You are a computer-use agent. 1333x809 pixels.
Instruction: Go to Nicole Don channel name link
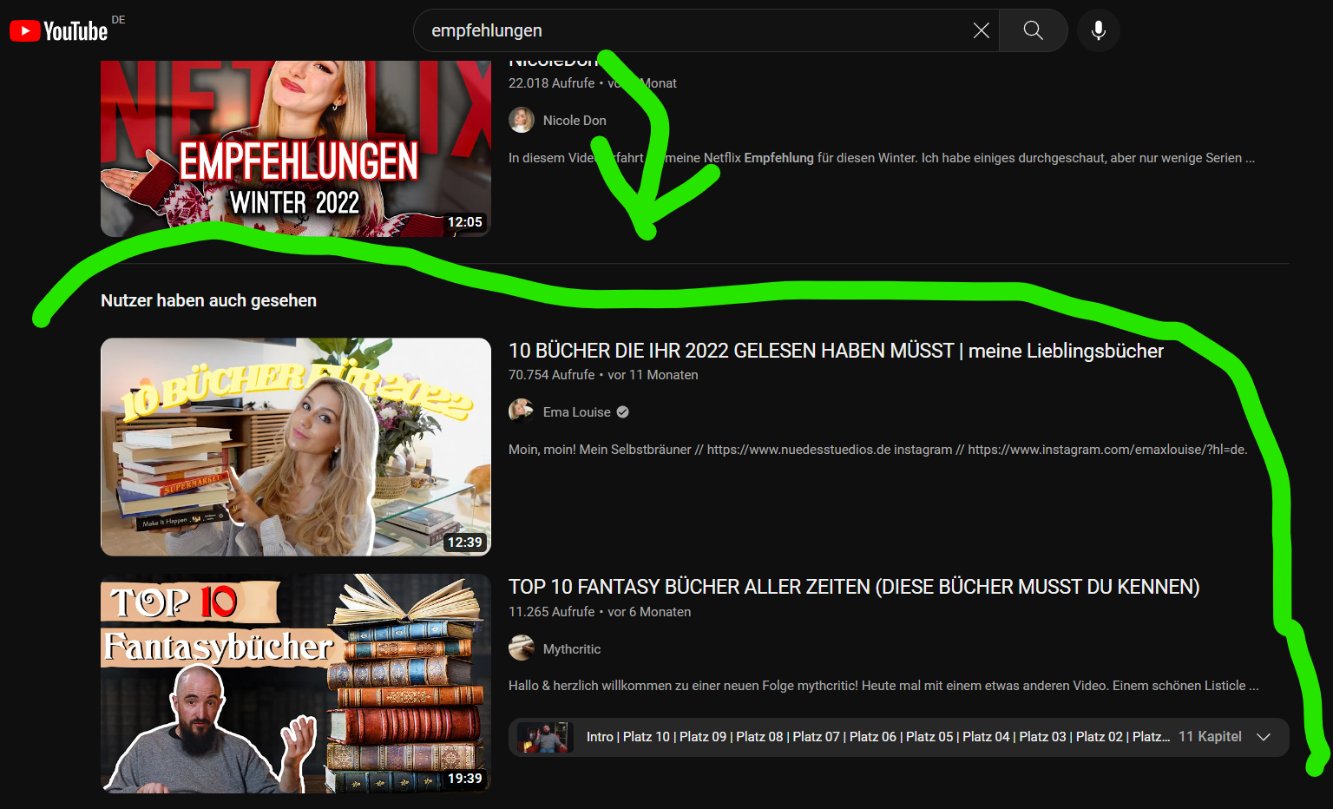point(575,121)
